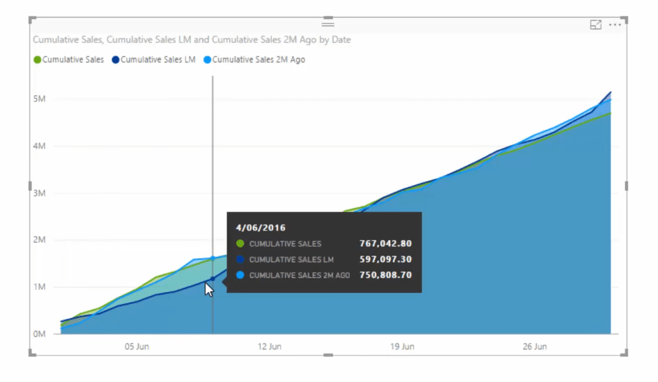The height and width of the screenshot is (382, 658).
Task: Click the Cumulative Sales 2M Ago legend item
Action: [x=254, y=60]
